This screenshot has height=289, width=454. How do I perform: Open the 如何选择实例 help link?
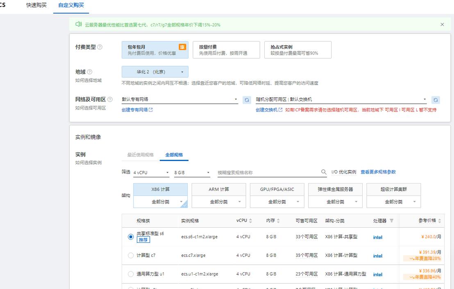coord(89,163)
